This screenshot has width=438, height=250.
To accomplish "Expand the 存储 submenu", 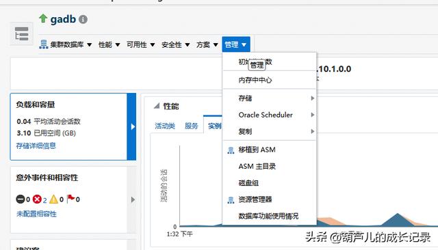I will [270, 98].
